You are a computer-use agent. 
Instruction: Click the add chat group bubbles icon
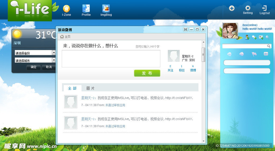pos(254,38)
